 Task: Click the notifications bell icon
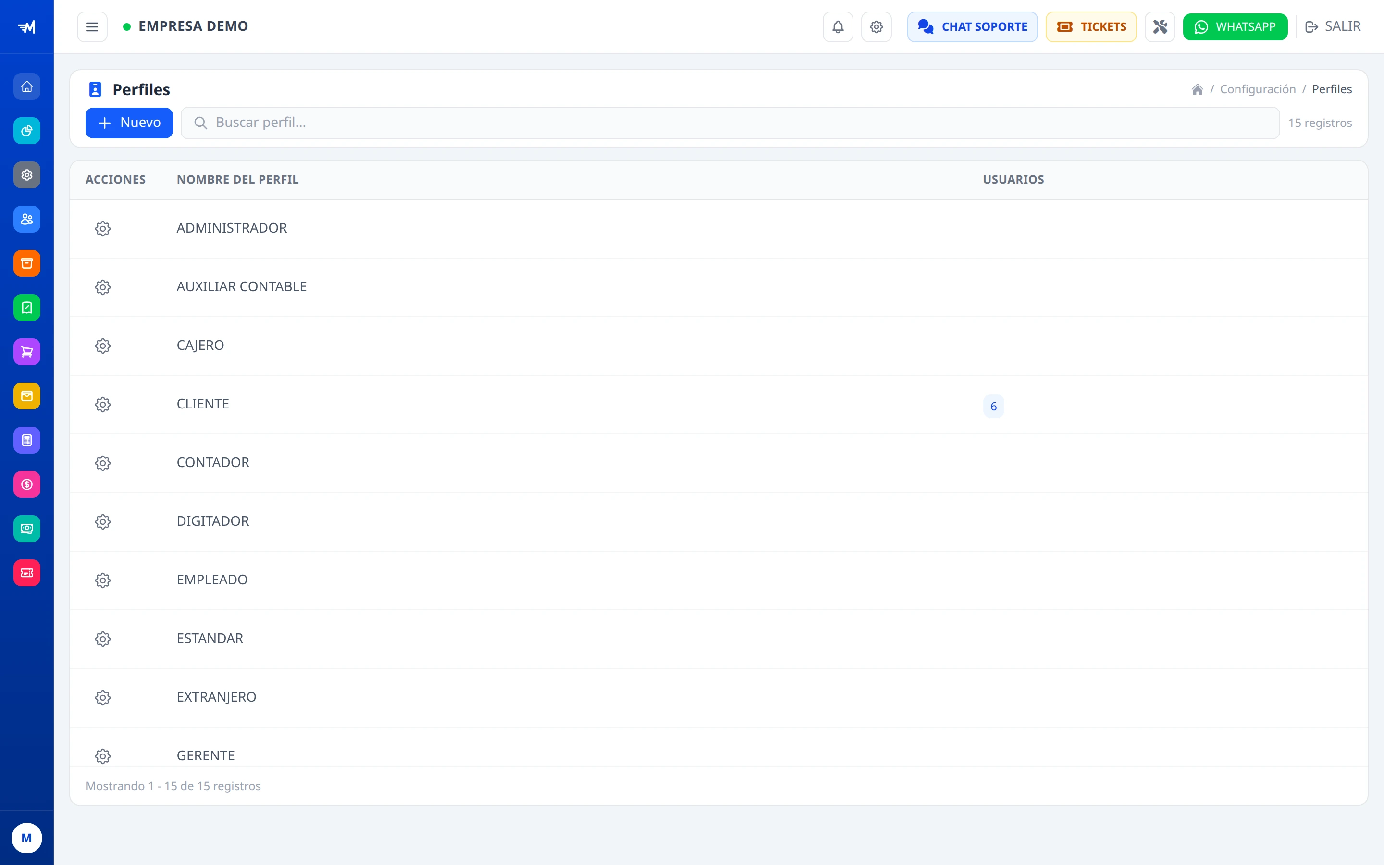click(838, 27)
